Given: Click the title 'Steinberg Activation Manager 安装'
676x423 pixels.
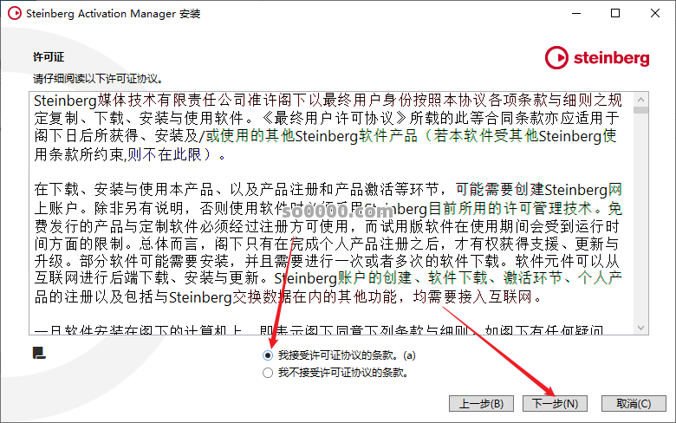Looking at the screenshot, I should (x=113, y=14).
